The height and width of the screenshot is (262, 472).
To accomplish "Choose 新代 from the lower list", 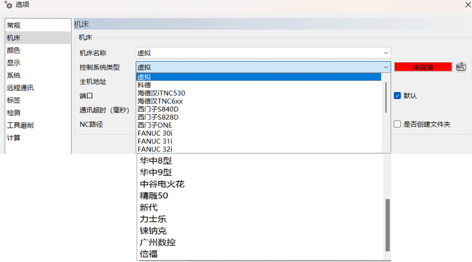I will tap(261, 208).
